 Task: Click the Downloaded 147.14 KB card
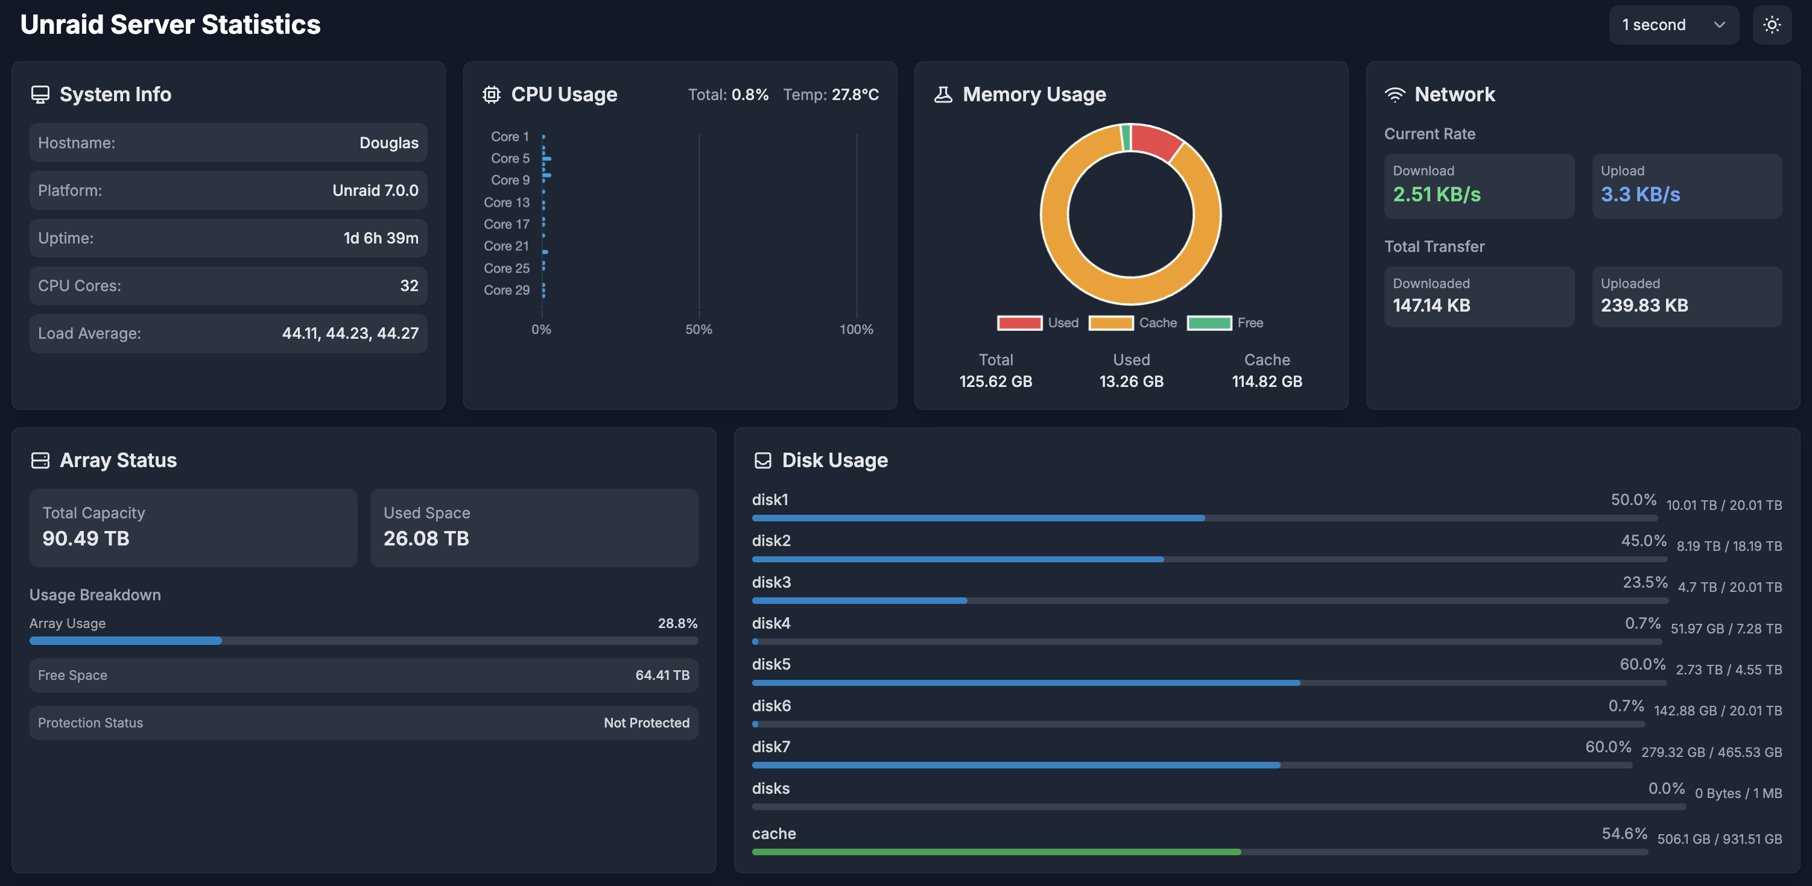pos(1479,297)
